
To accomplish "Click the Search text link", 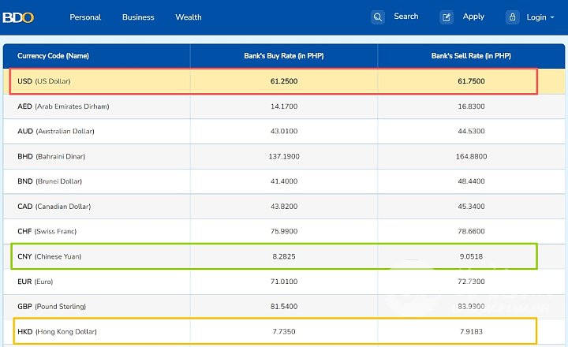I will click(x=406, y=17).
